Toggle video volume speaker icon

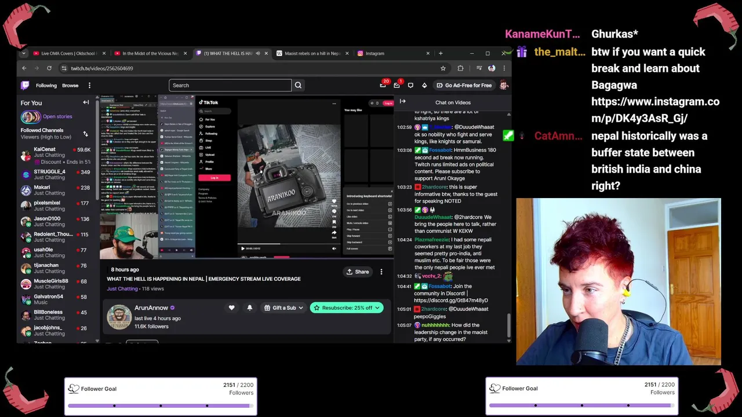tap(334, 248)
